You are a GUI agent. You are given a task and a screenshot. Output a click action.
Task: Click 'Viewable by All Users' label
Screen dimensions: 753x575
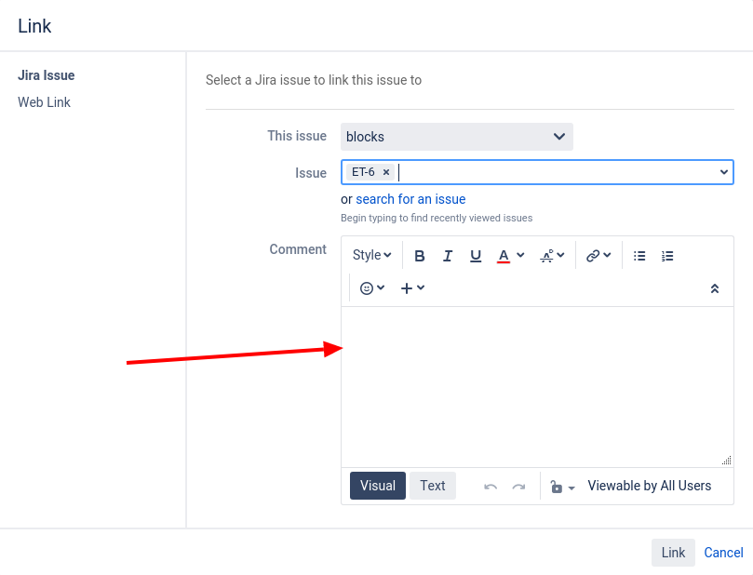650,486
